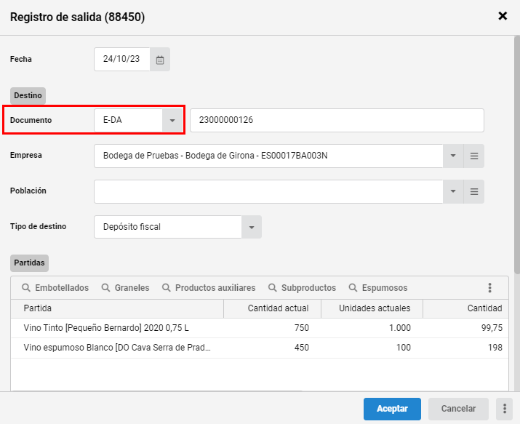Click the Partidas section label

pyautogui.click(x=29, y=263)
